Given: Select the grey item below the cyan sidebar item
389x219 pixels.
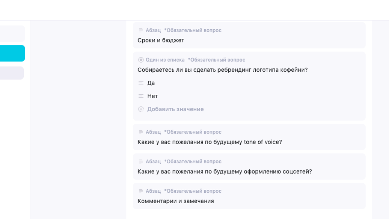Looking at the screenshot, I should point(12,73).
